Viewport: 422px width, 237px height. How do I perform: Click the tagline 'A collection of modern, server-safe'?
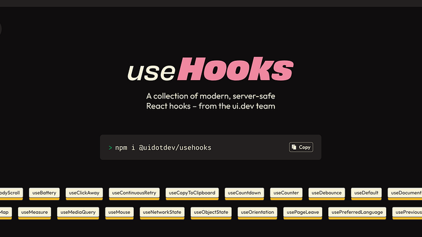[x=211, y=96]
